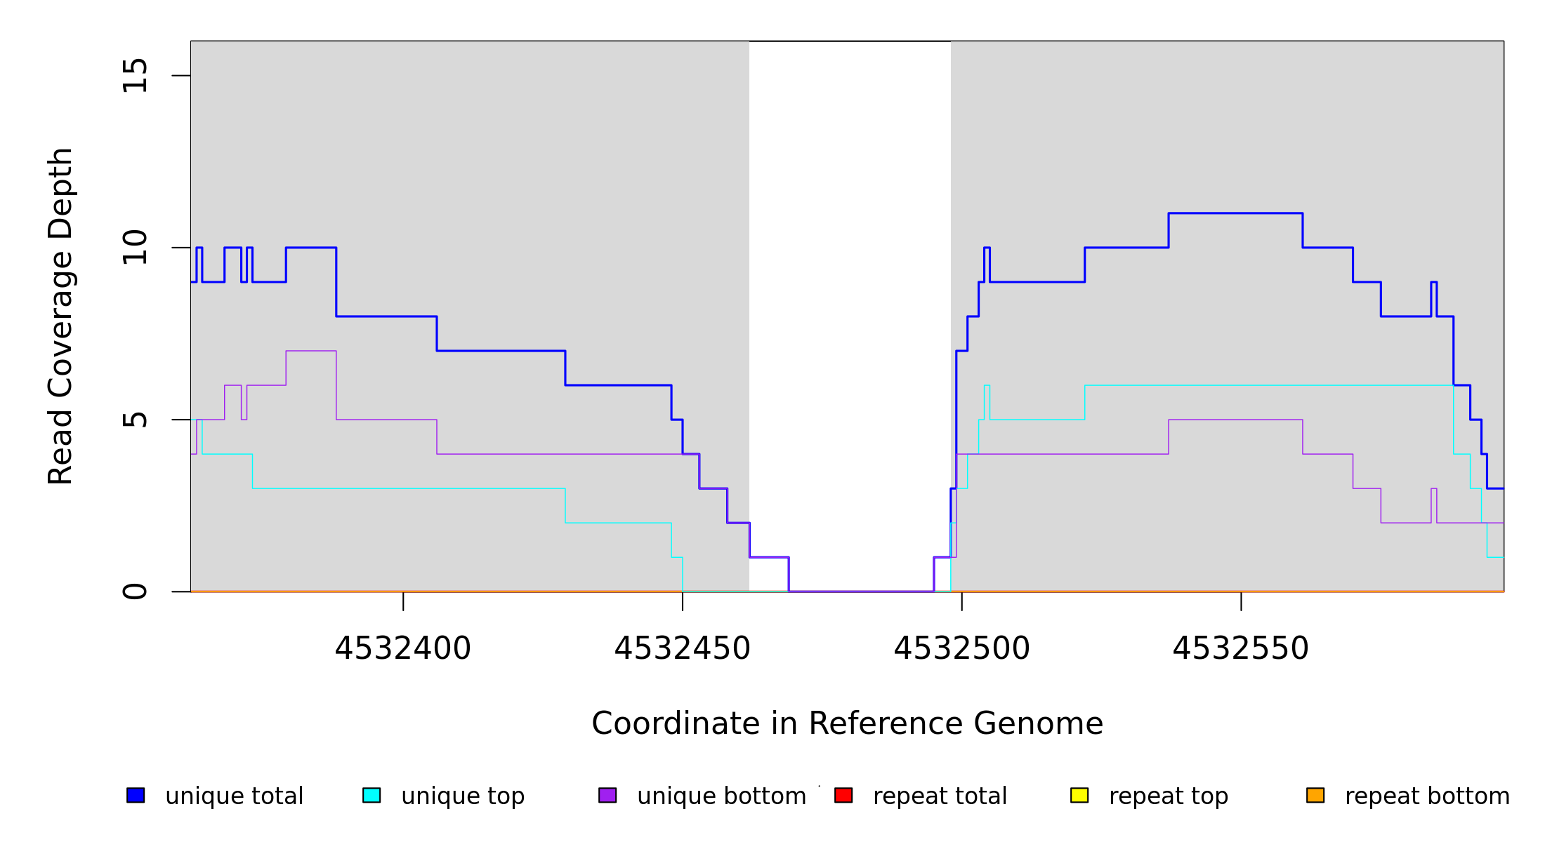This screenshot has width=1545, height=842.
Task: Click the 'Read Coverage Depth' y-axis title
Action: [x=60, y=316]
